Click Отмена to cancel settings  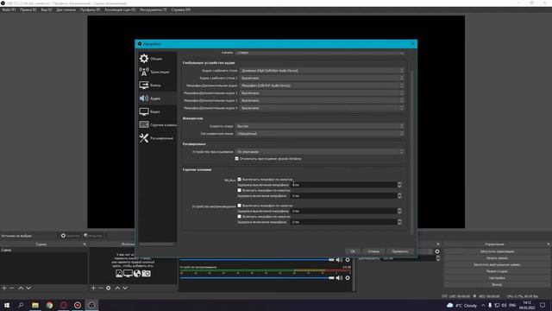coord(373,251)
